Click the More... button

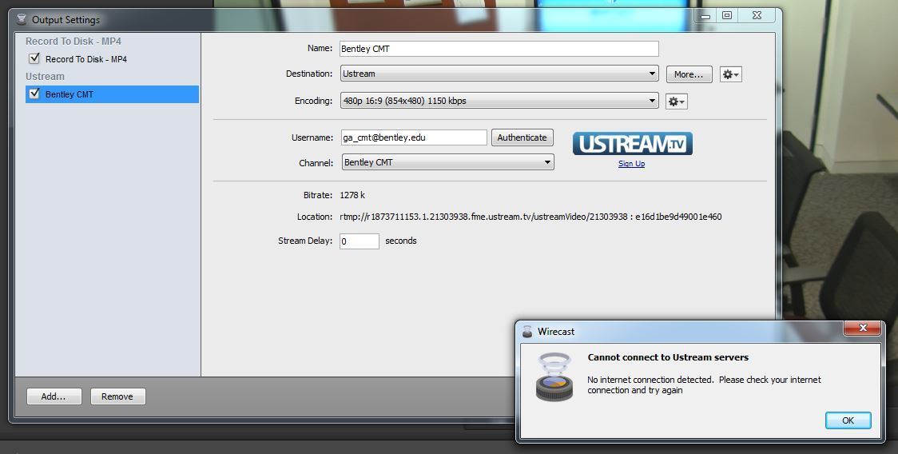point(689,74)
